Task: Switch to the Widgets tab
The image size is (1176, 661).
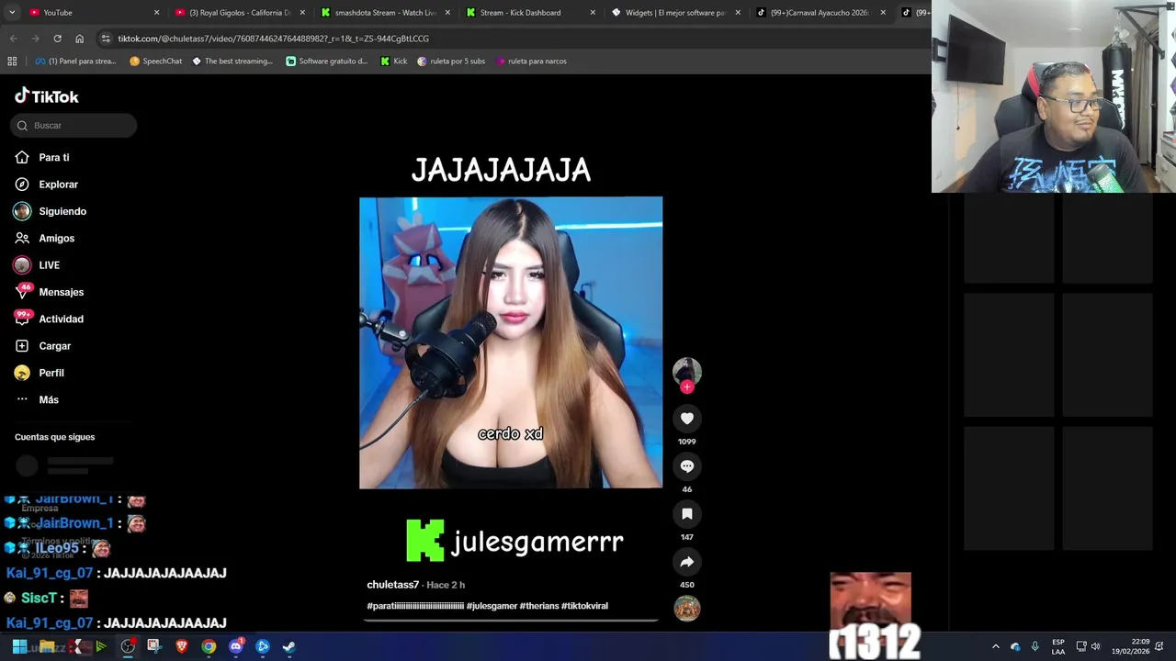Action: point(673,13)
